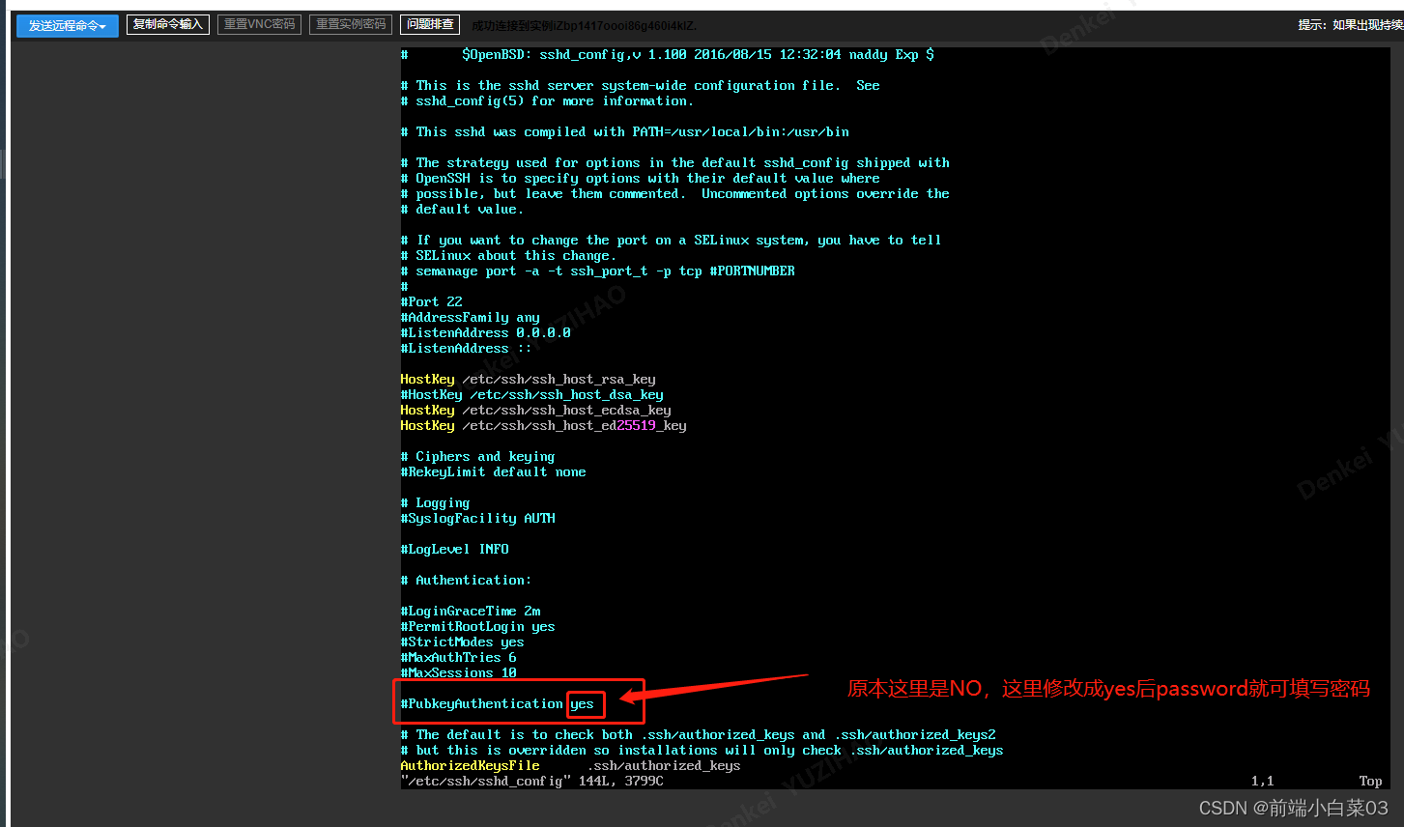Click the #LoginGraceTime 2m line
The width and height of the screenshot is (1404, 827).
point(471,611)
